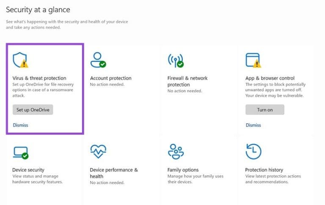The height and width of the screenshot is (205, 325).
Task: Click the Virus & threat protection shield icon
Action: click(20, 60)
